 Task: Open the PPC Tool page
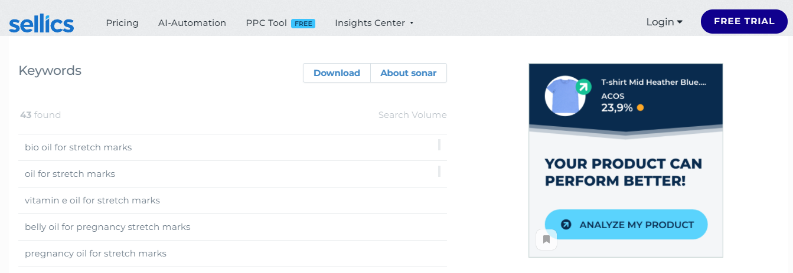point(266,23)
